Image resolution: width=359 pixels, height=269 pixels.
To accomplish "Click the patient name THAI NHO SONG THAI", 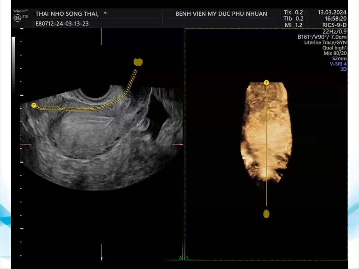I will [67, 14].
